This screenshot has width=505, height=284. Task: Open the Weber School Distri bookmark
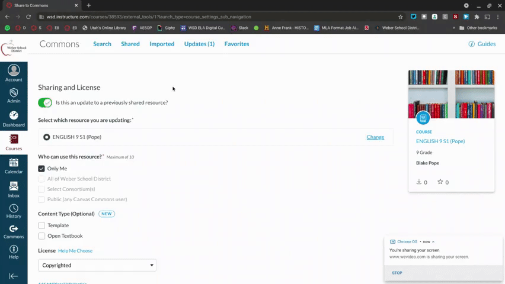[x=397, y=28]
